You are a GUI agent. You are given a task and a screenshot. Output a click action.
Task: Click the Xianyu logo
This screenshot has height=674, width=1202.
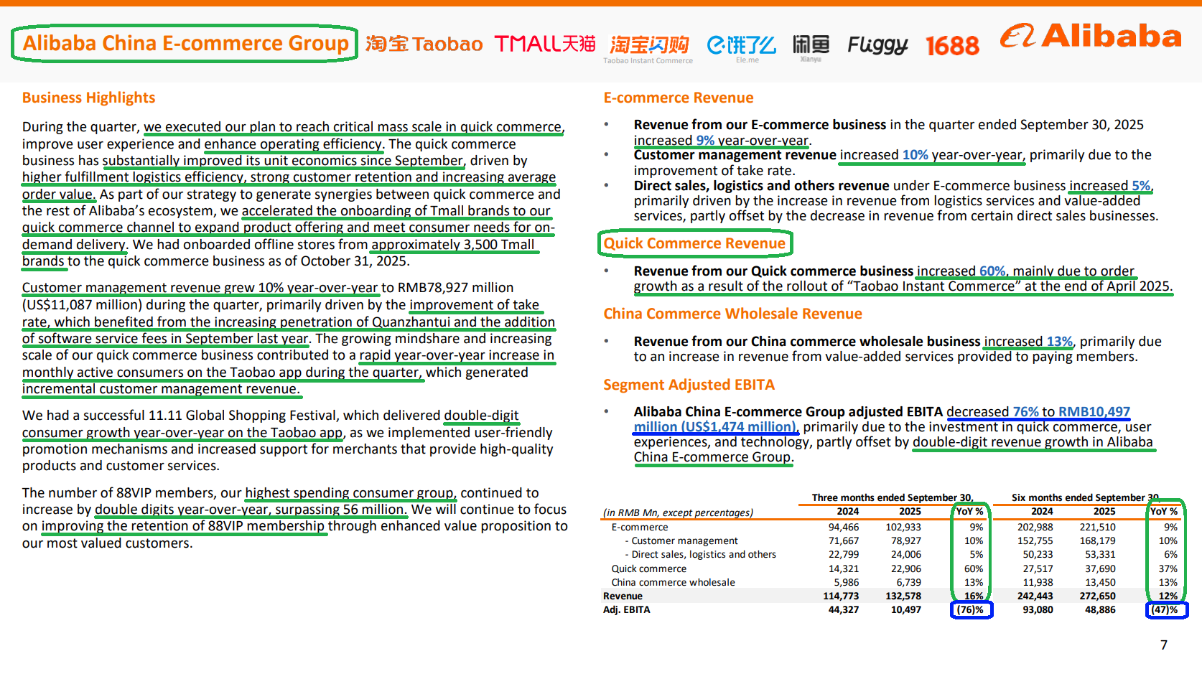click(811, 46)
